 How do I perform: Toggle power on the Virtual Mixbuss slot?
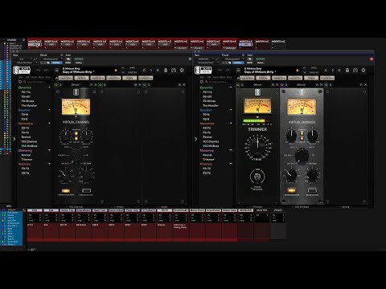click(282, 84)
